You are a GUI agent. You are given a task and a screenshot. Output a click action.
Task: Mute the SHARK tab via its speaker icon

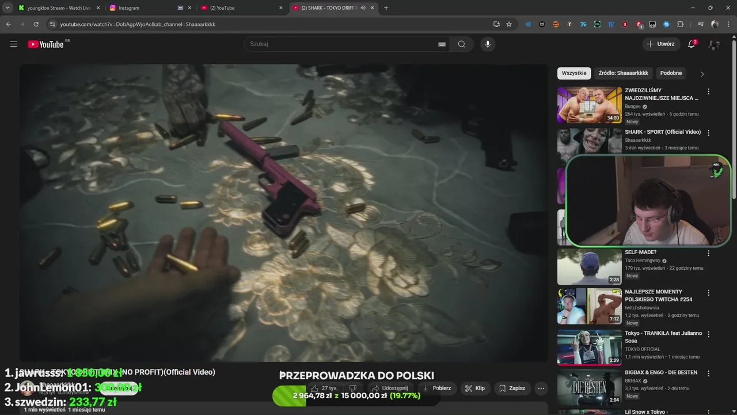(363, 8)
